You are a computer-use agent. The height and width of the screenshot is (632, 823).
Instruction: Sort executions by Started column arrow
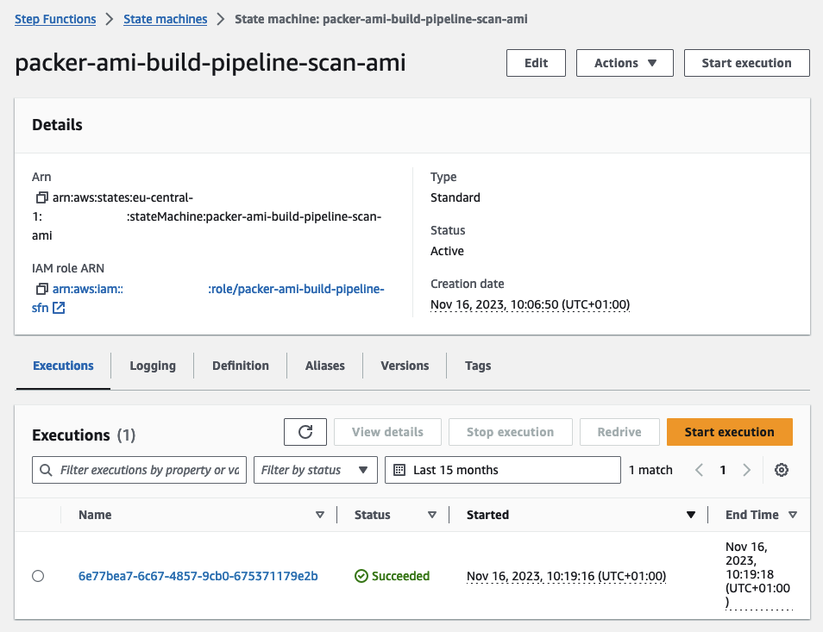pyautogui.click(x=690, y=515)
